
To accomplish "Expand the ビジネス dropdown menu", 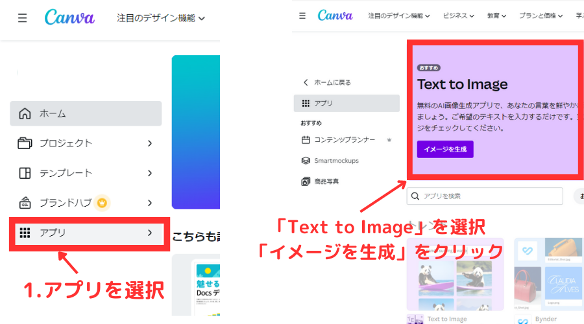I will click(x=458, y=16).
